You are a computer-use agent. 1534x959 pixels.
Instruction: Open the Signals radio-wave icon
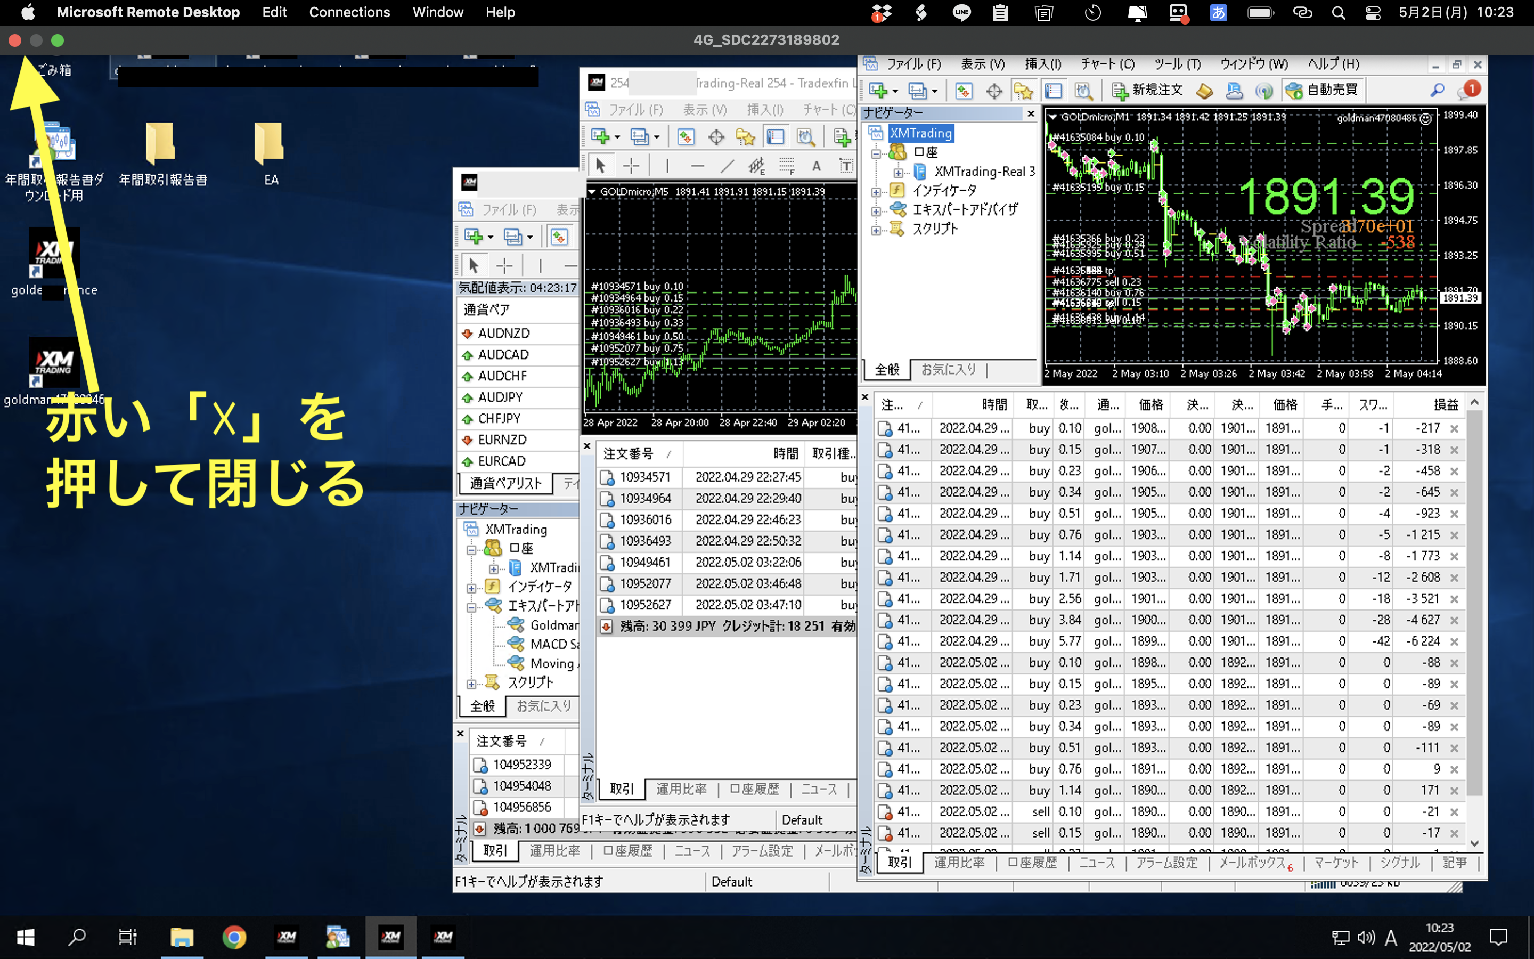[x=1264, y=91]
